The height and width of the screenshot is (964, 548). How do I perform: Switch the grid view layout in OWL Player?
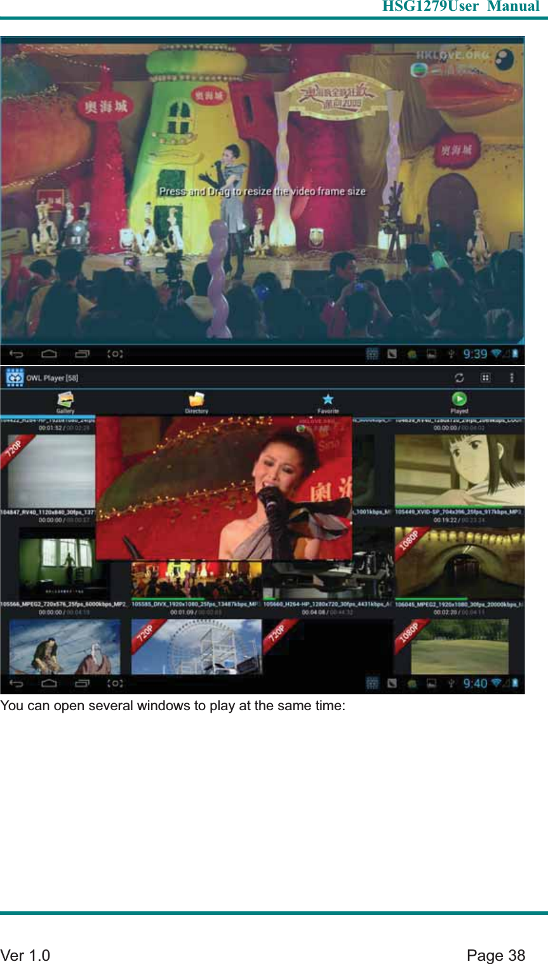(485, 378)
